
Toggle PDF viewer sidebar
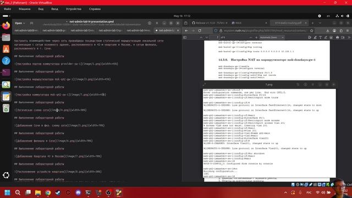pos(185,37)
